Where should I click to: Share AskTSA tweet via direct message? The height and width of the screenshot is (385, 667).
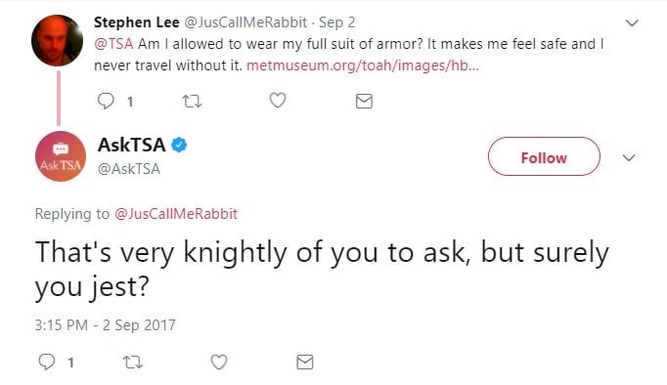pyautogui.click(x=305, y=363)
